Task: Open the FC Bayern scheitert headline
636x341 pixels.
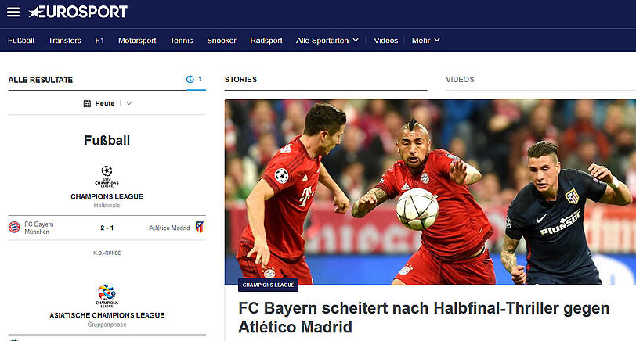Action: coord(424,318)
